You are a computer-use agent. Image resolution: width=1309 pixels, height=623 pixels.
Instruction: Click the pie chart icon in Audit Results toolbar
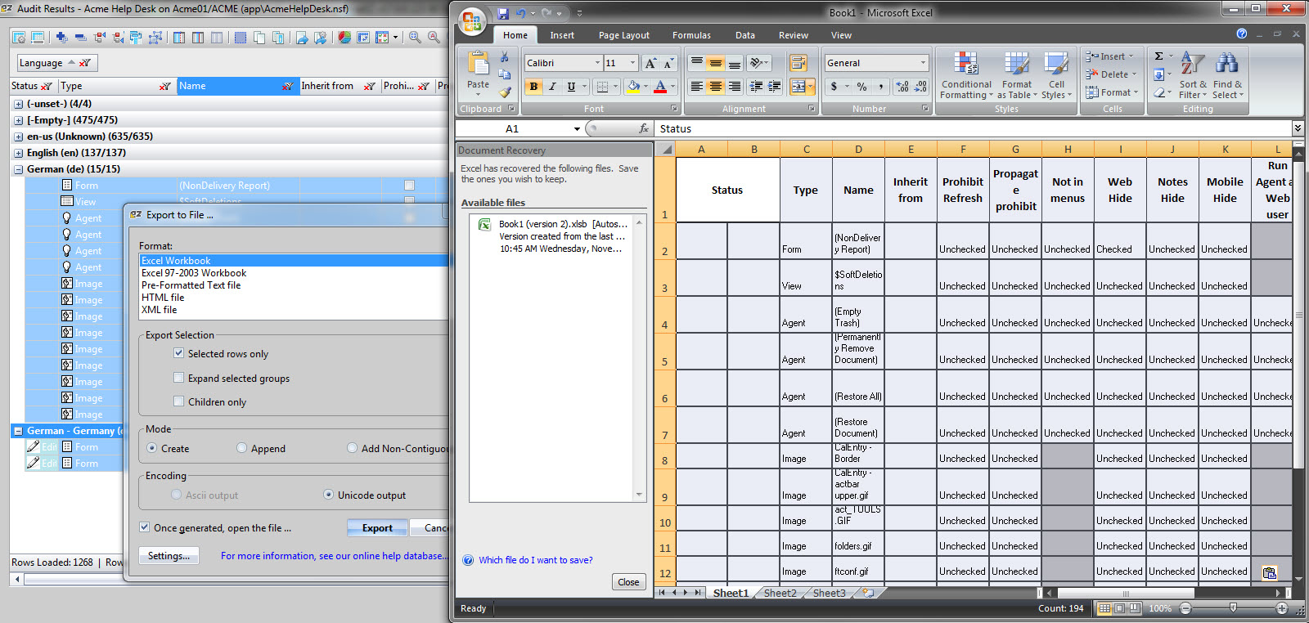click(344, 37)
